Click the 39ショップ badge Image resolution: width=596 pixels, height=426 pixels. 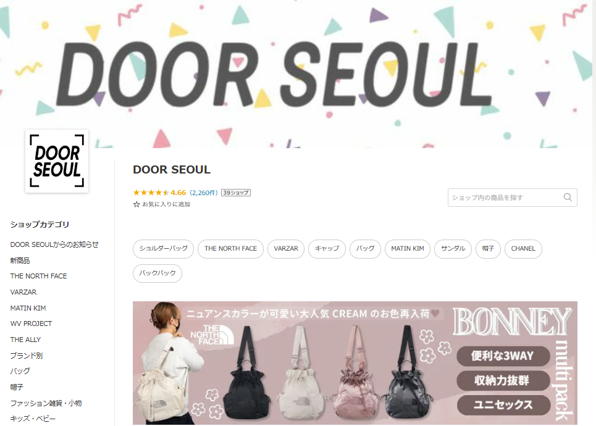point(236,193)
